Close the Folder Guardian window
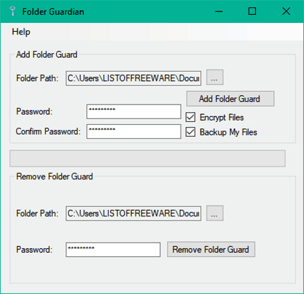Screen dimensions: 304x294 coord(286,11)
